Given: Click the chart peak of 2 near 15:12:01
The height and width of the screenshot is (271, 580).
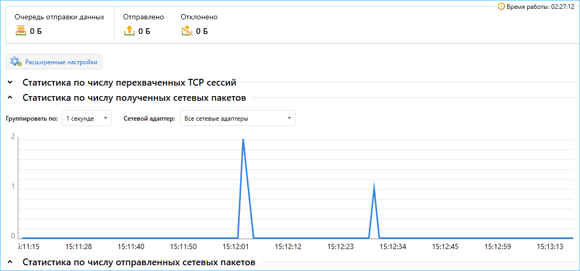Looking at the screenshot, I should [x=243, y=140].
